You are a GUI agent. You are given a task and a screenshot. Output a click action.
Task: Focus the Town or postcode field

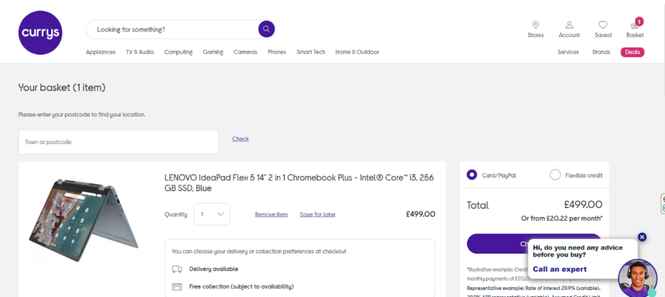point(119,142)
